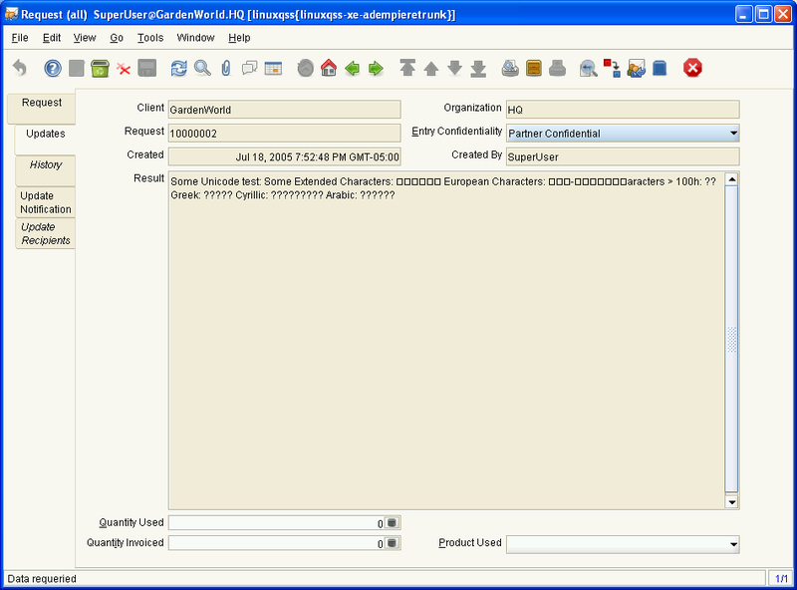
Task: Click the Help icon in toolbar
Action: point(53,68)
